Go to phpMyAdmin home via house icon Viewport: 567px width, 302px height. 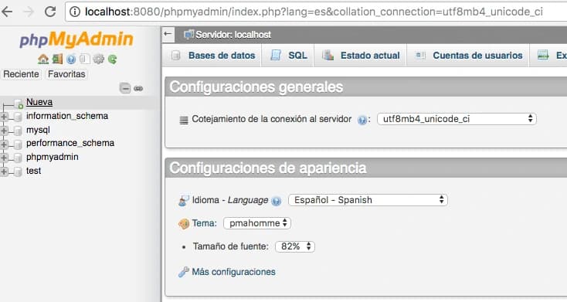click(43, 59)
